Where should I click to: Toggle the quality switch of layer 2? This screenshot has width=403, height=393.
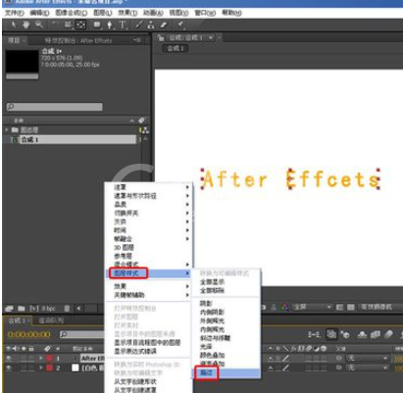[x=286, y=368]
